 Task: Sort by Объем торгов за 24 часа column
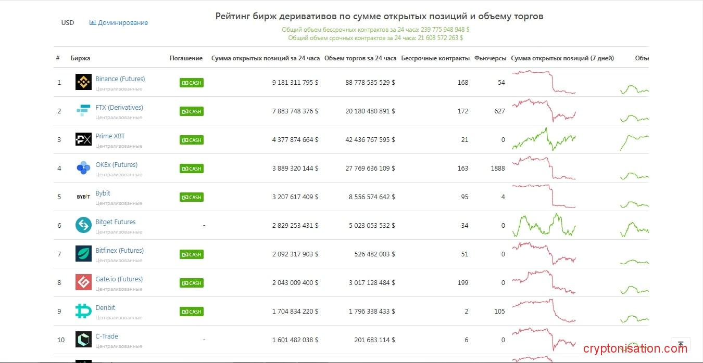coord(360,58)
